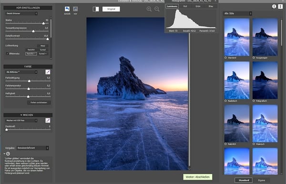The image size is (286, 184).
Task: Select the Luminanz histogram tab
Action: (172, 6)
